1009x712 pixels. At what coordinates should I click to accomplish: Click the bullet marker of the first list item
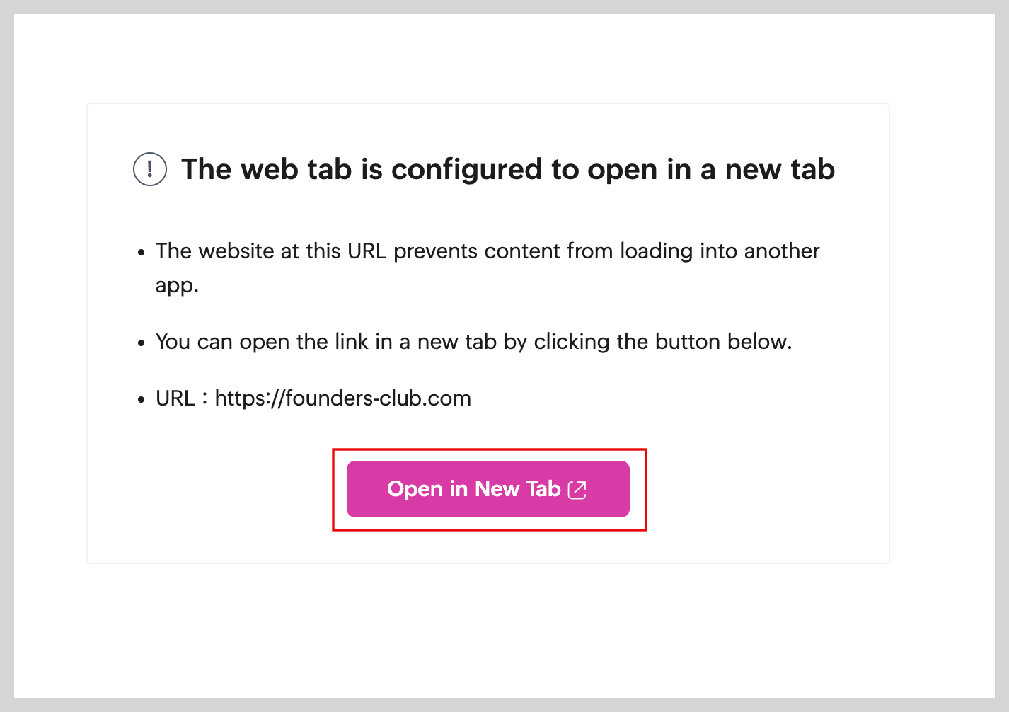(142, 253)
